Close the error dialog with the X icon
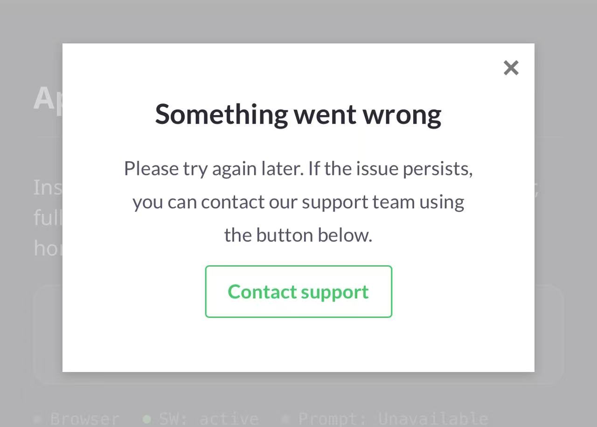597x427 pixels. coord(511,68)
